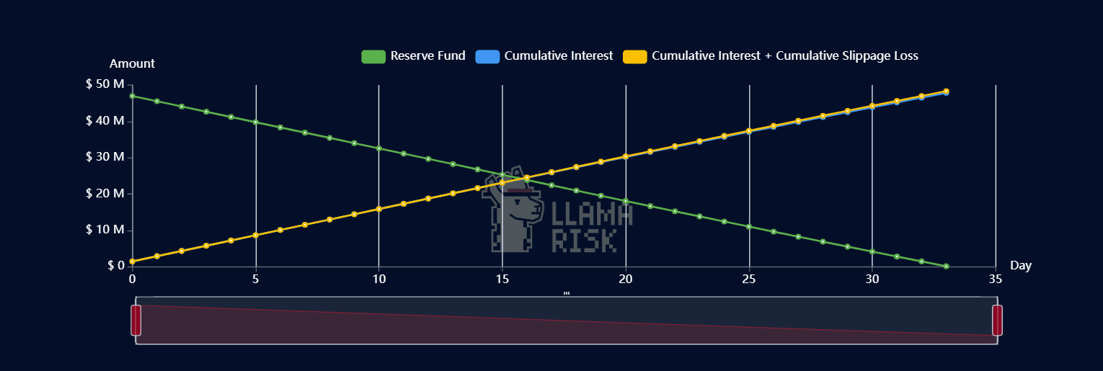The height and width of the screenshot is (371, 1103).
Task: Toggle the Cumulative Interest series label
Action: pos(558,56)
